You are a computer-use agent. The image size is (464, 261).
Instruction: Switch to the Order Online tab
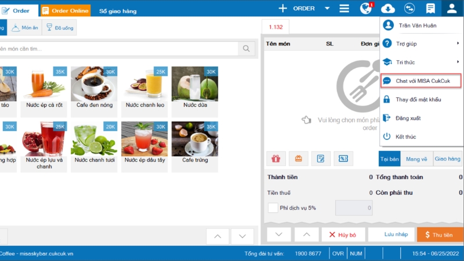coord(65,10)
